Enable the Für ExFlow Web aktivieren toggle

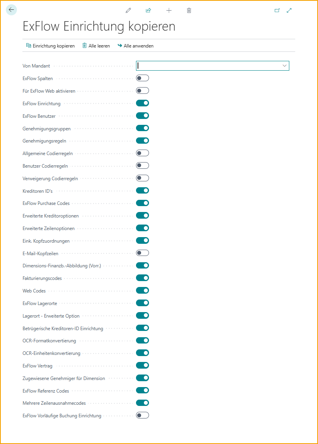coord(142,90)
